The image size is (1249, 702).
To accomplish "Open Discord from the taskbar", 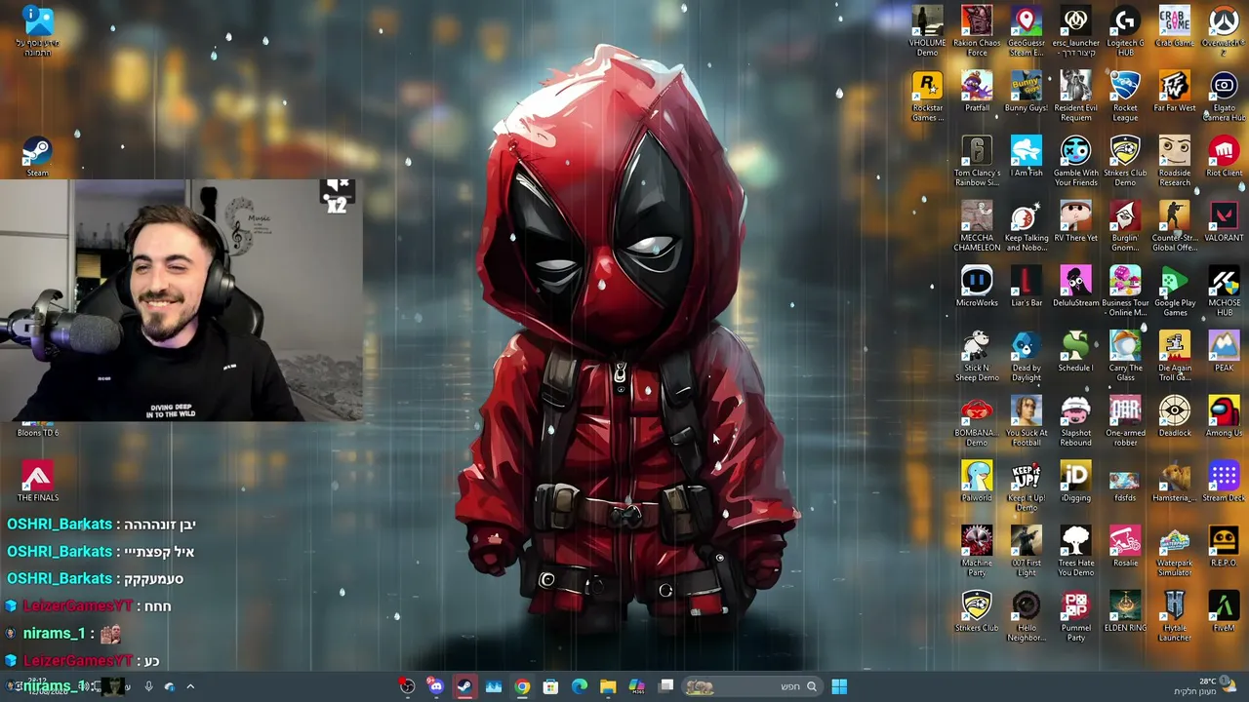I will click(435, 686).
